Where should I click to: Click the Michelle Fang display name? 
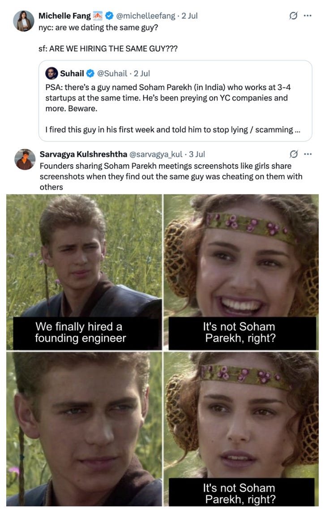[x=64, y=16]
